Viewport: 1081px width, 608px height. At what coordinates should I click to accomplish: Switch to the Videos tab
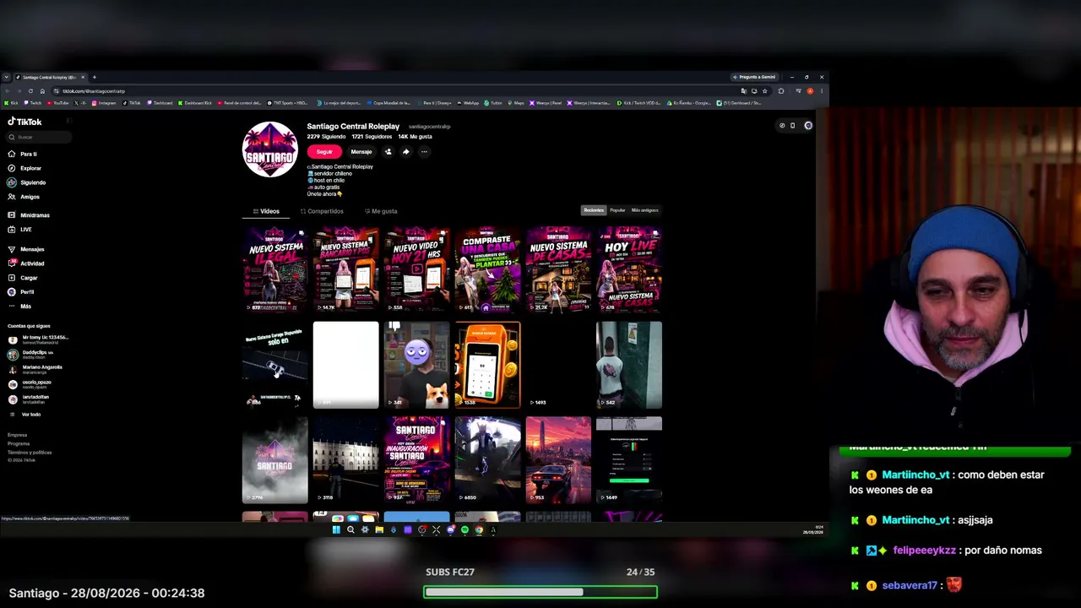point(267,211)
